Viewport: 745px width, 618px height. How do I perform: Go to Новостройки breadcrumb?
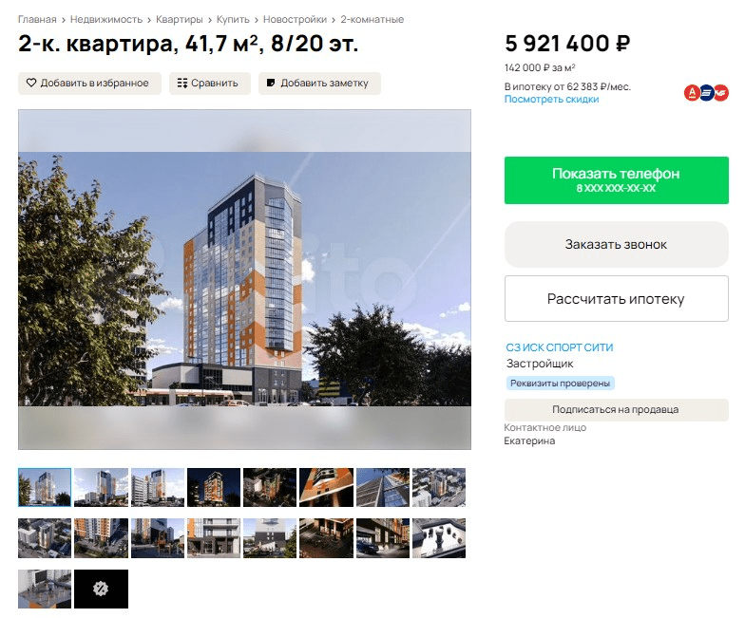click(295, 19)
